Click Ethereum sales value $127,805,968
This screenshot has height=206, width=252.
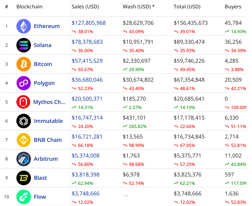(89, 23)
